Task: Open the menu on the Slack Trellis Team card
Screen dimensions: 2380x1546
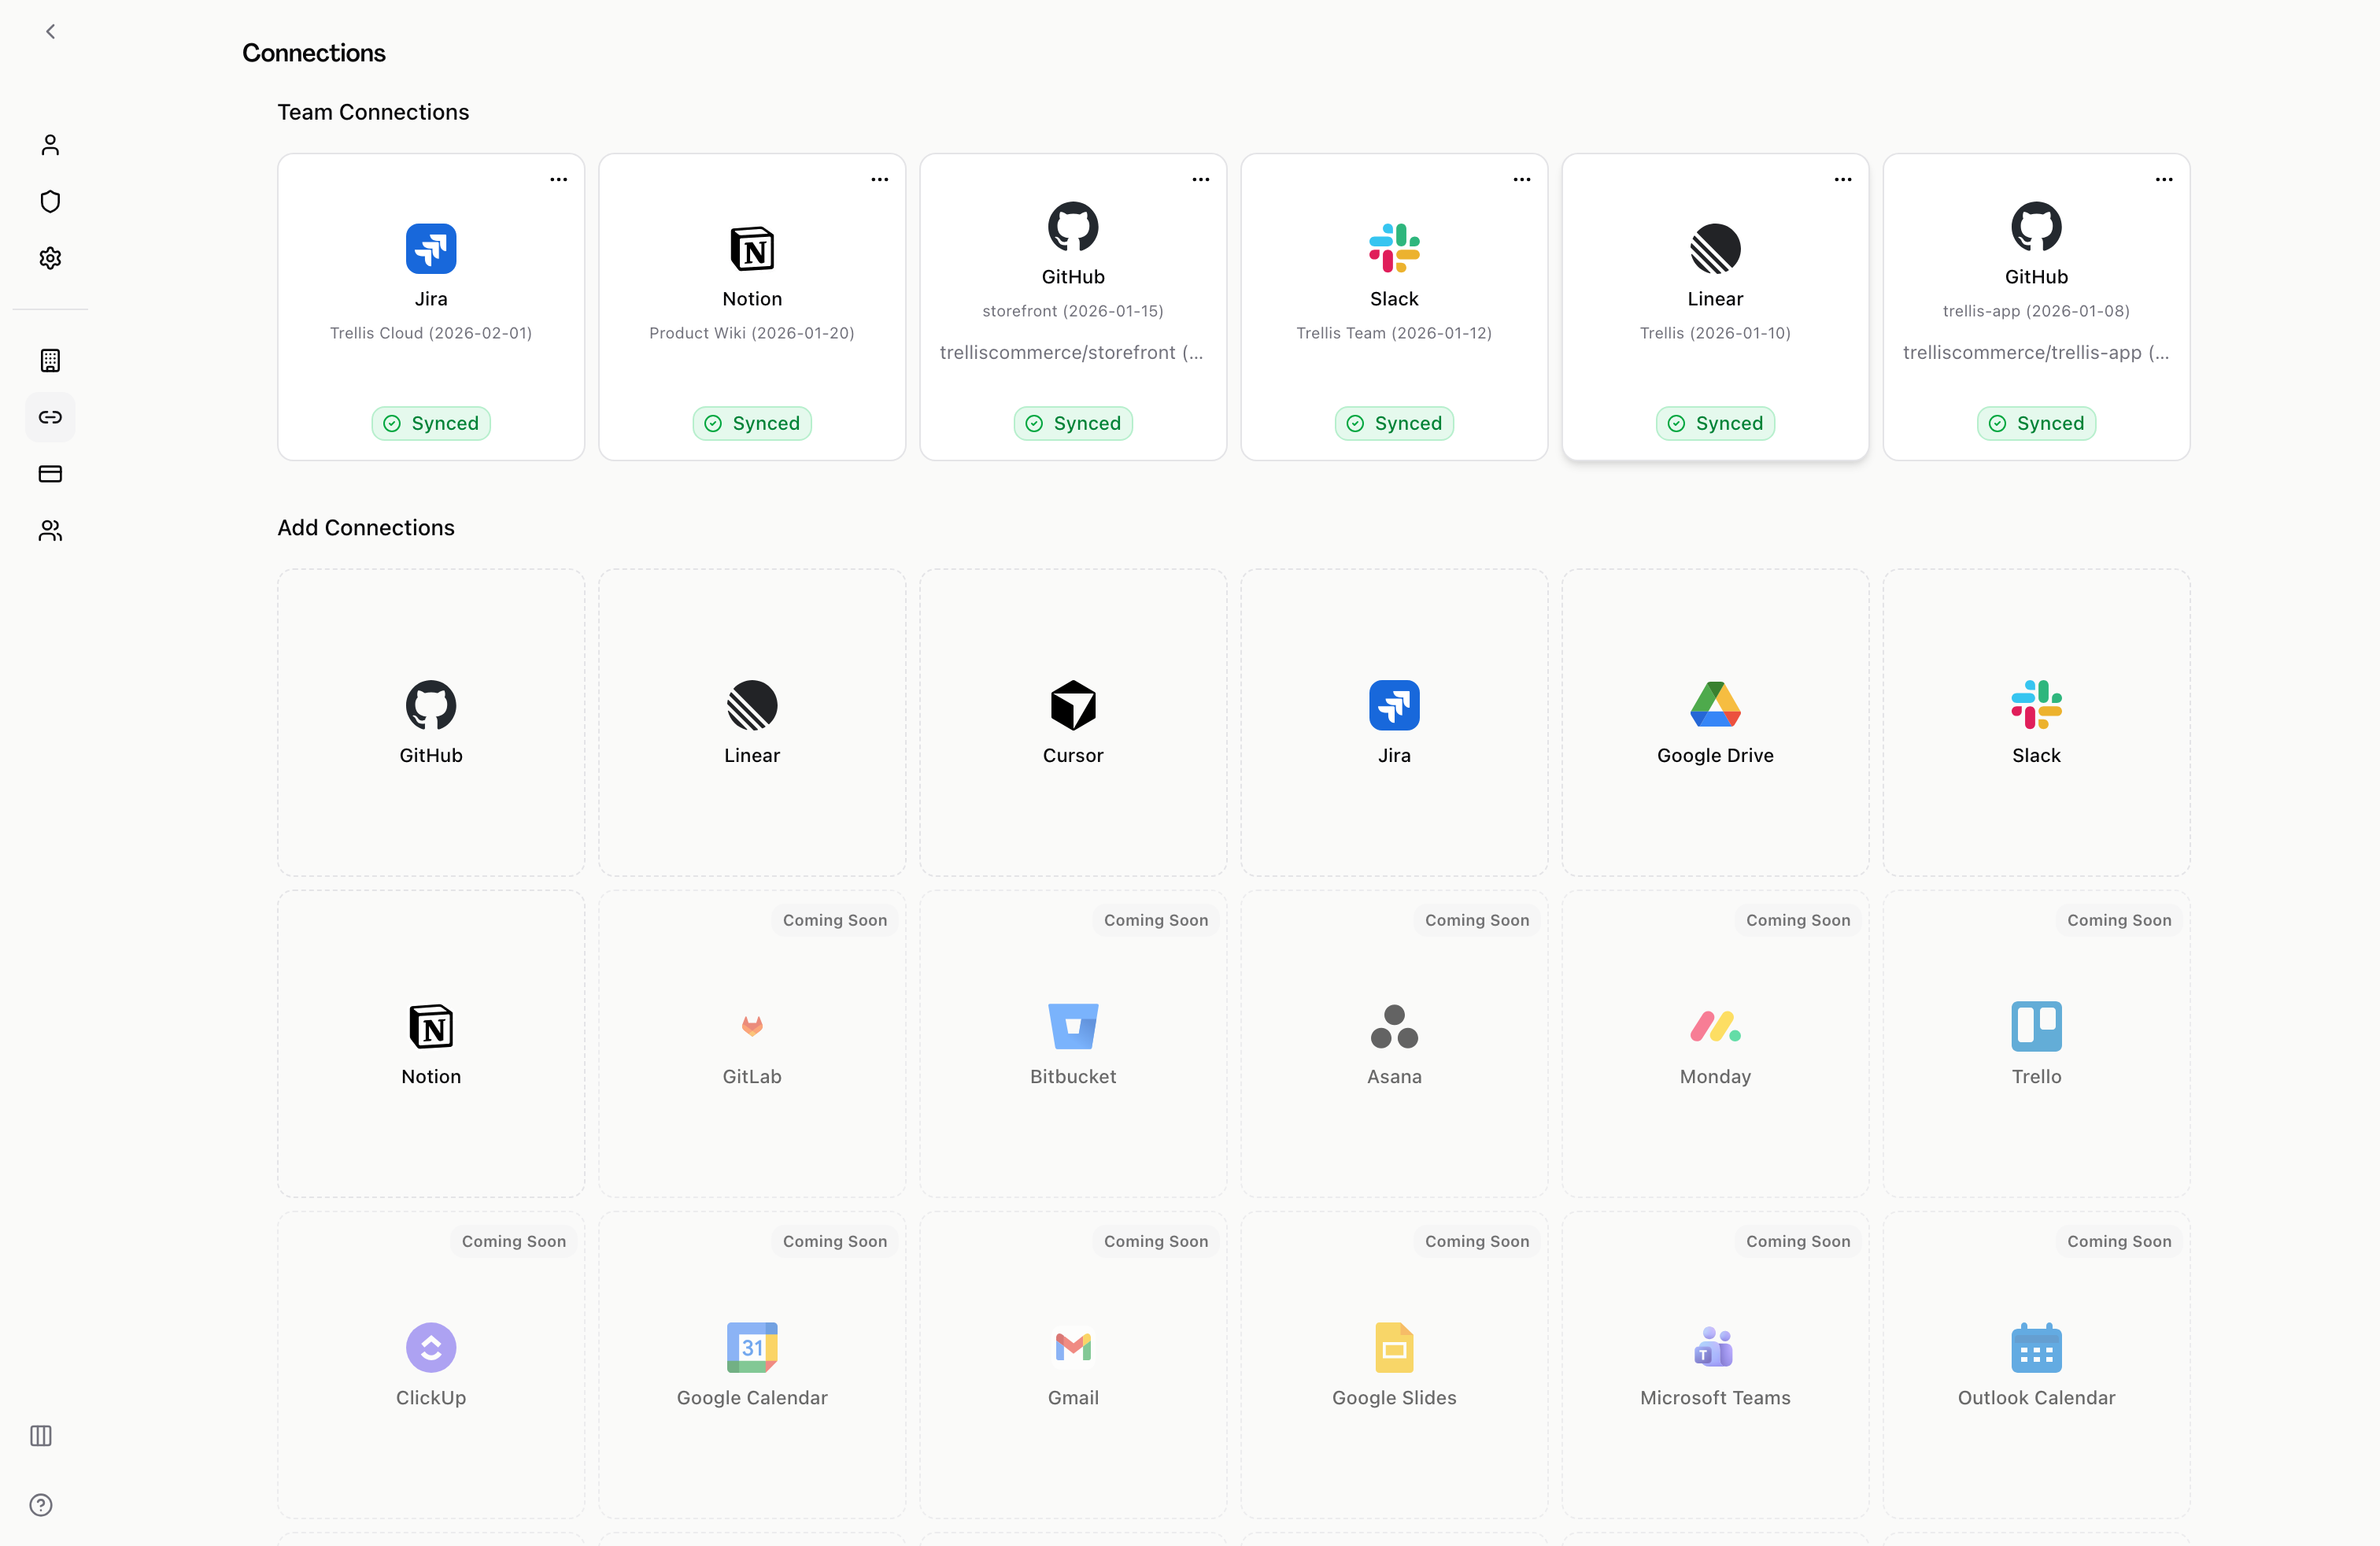Action: click(1521, 179)
